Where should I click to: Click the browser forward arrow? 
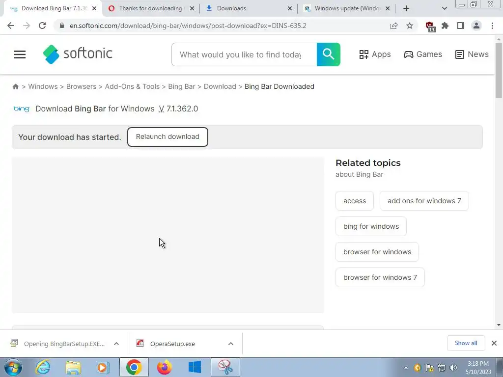(27, 26)
